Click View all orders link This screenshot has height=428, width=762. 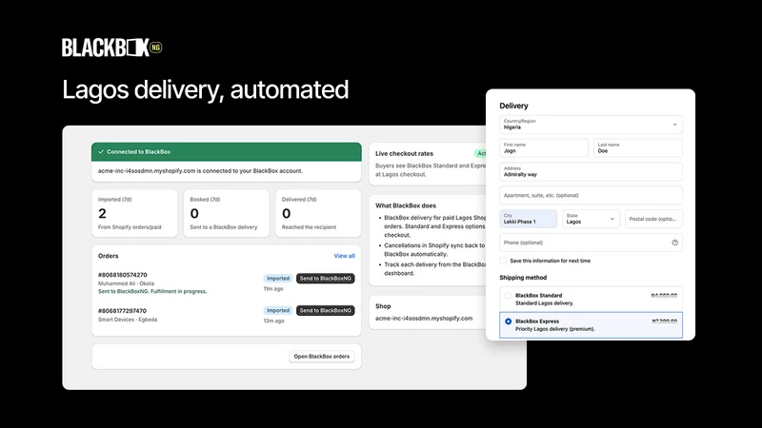click(x=344, y=256)
